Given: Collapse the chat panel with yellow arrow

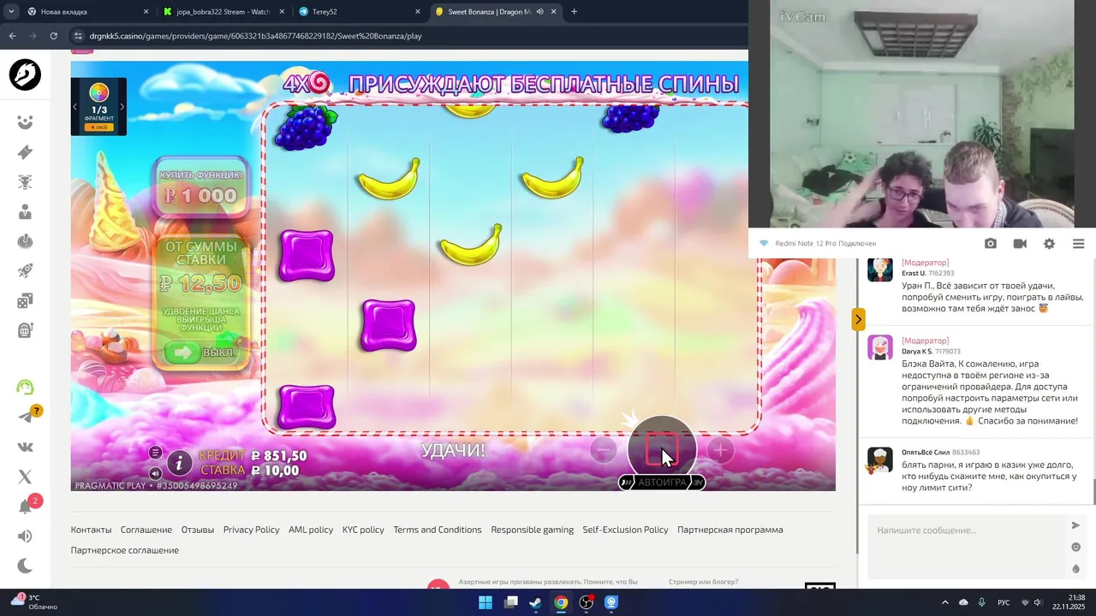Looking at the screenshot, I should coord(858,319).
